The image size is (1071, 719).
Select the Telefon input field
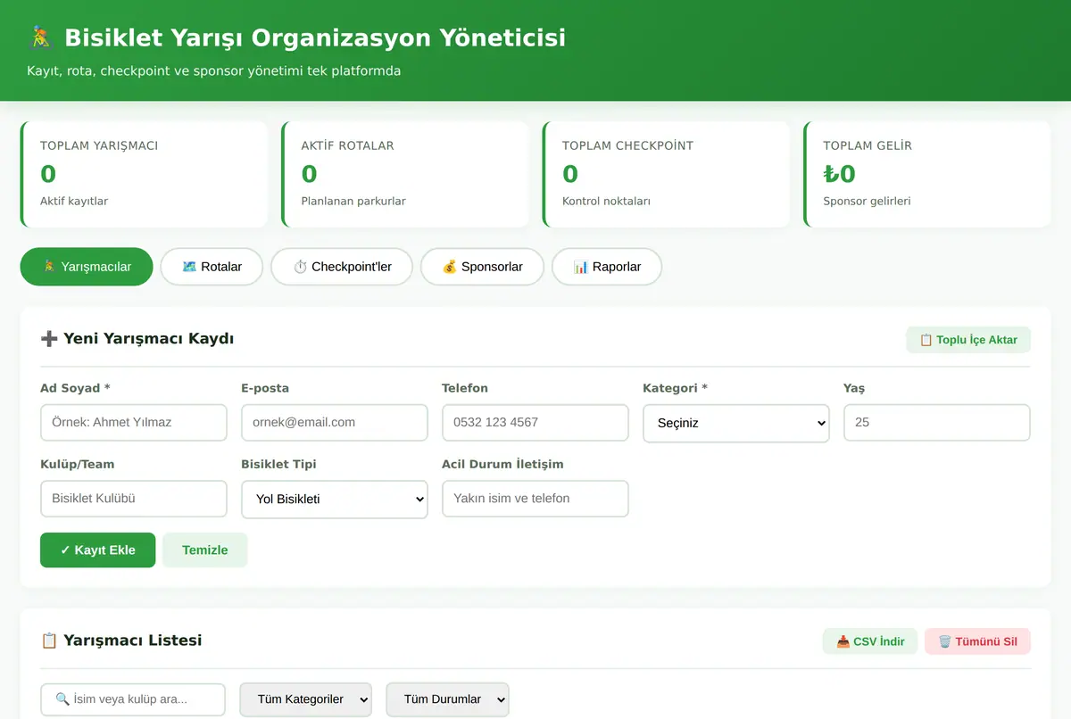535,422
